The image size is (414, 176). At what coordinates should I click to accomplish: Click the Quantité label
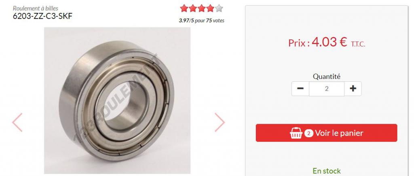[x=327, y=76]
